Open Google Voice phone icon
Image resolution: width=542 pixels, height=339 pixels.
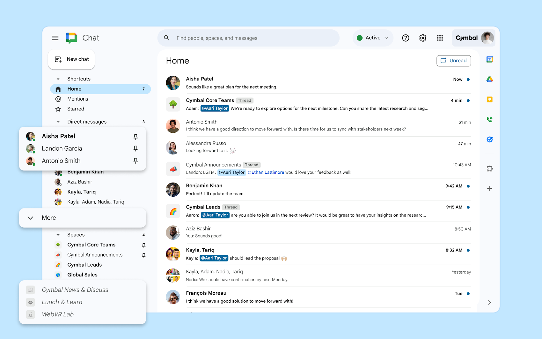point(490,119)
